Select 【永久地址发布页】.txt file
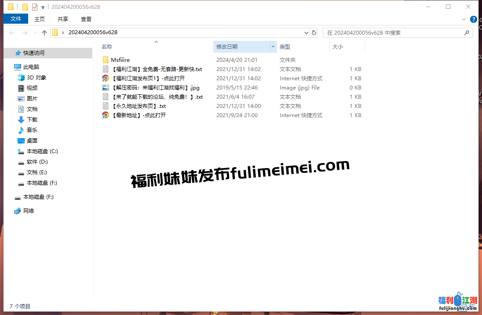The height and width of the screenshot is (315, 482). point(139,106)
